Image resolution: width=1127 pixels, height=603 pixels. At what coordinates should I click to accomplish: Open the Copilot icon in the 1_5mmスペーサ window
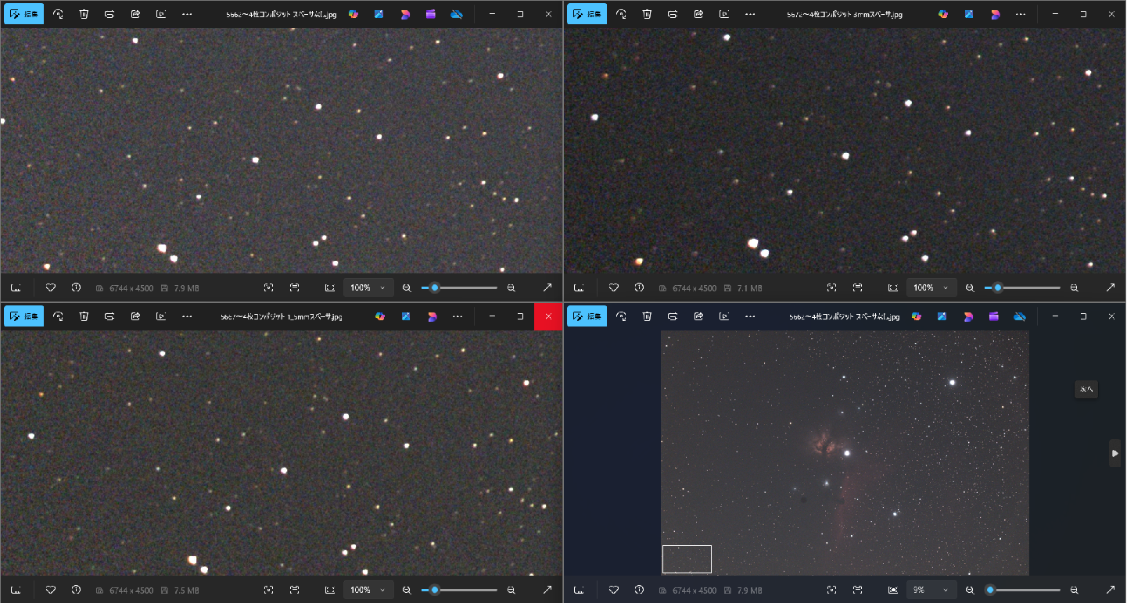tap(380, 316)
